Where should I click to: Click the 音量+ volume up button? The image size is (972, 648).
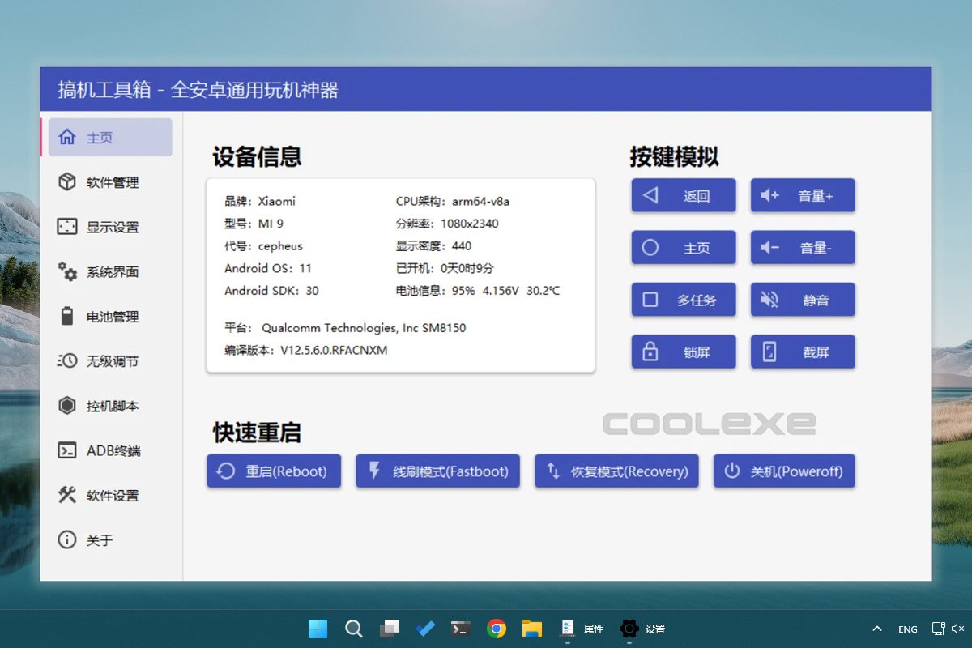tap(803, 195)
